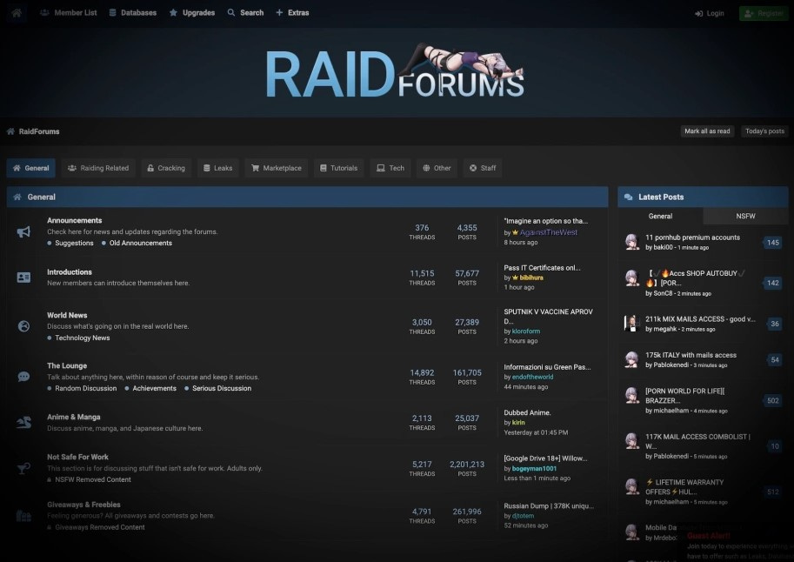
Task: Switch to the Leaks tab
Action: click(x=217, y=168)
